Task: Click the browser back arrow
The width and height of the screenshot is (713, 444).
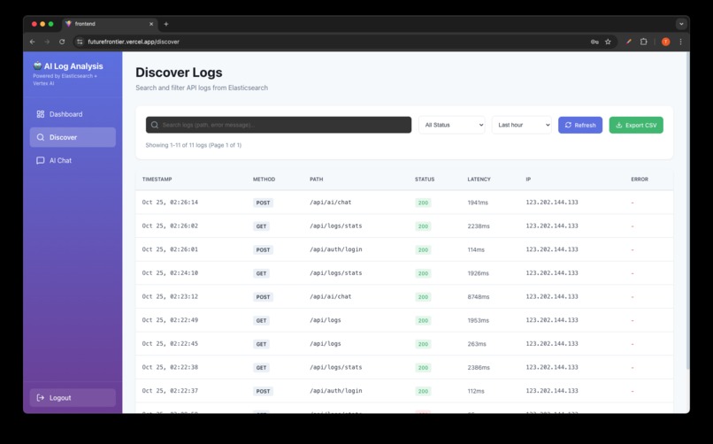Action: 32,42
